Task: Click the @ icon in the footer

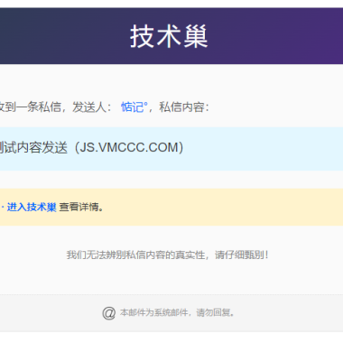Action: [x=109, y=313]
